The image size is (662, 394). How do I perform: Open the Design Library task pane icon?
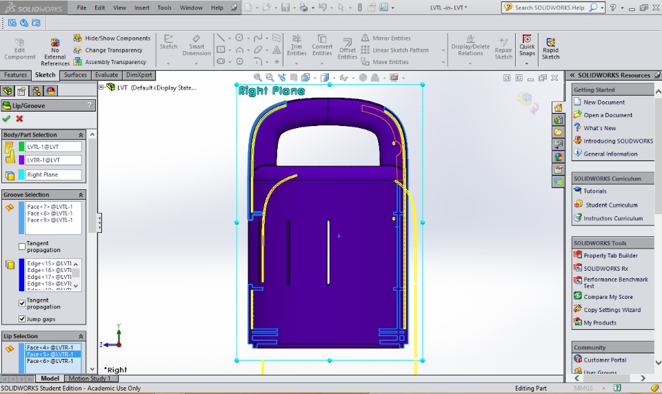click(558, 119)
